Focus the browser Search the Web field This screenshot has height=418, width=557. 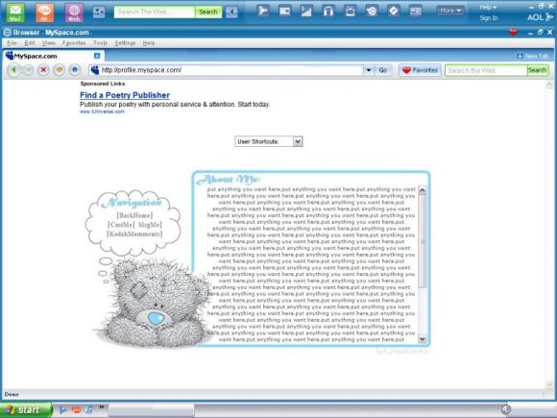pyautogui.click(x=486, y=70)
